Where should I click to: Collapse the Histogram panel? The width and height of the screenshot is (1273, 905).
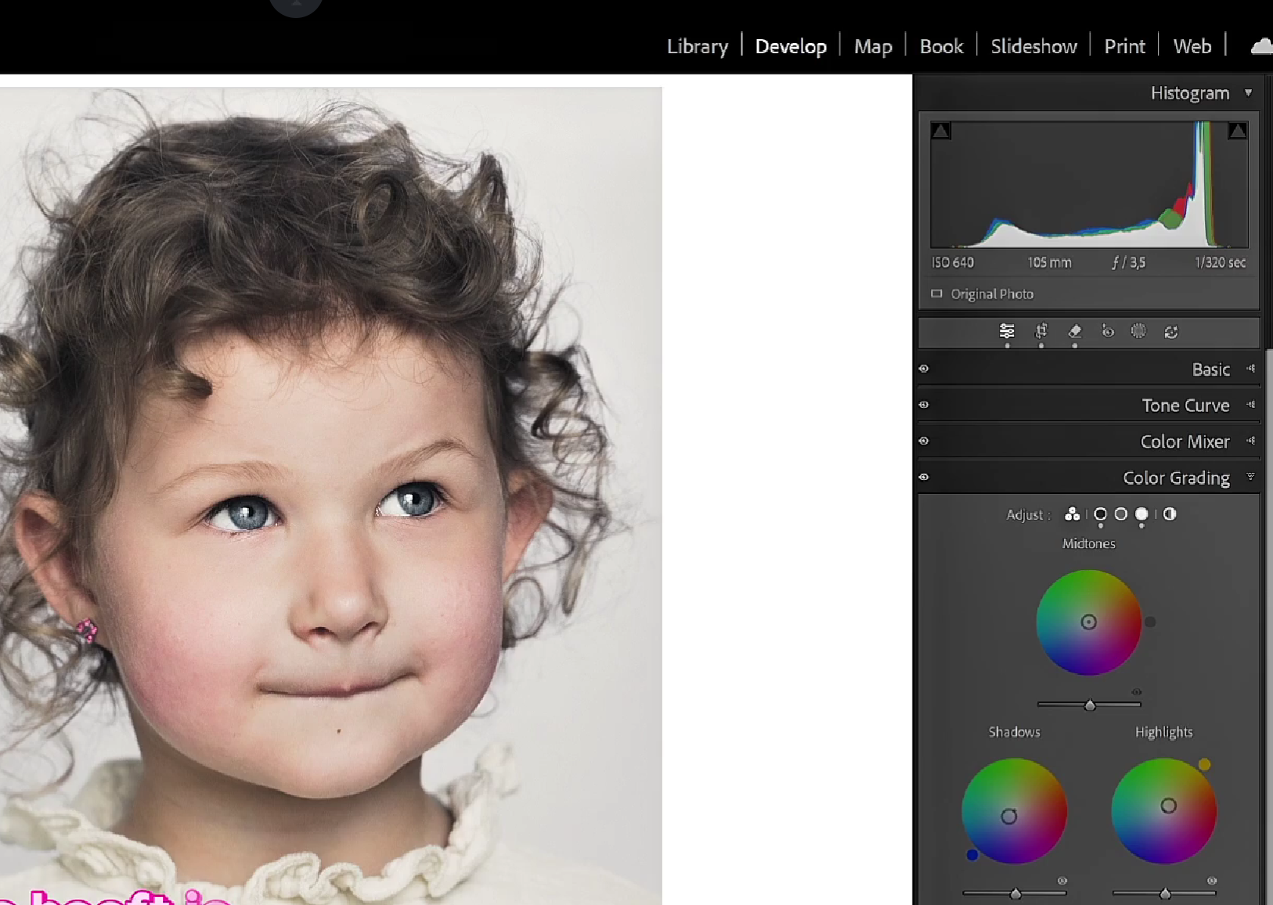point(1248,93)
